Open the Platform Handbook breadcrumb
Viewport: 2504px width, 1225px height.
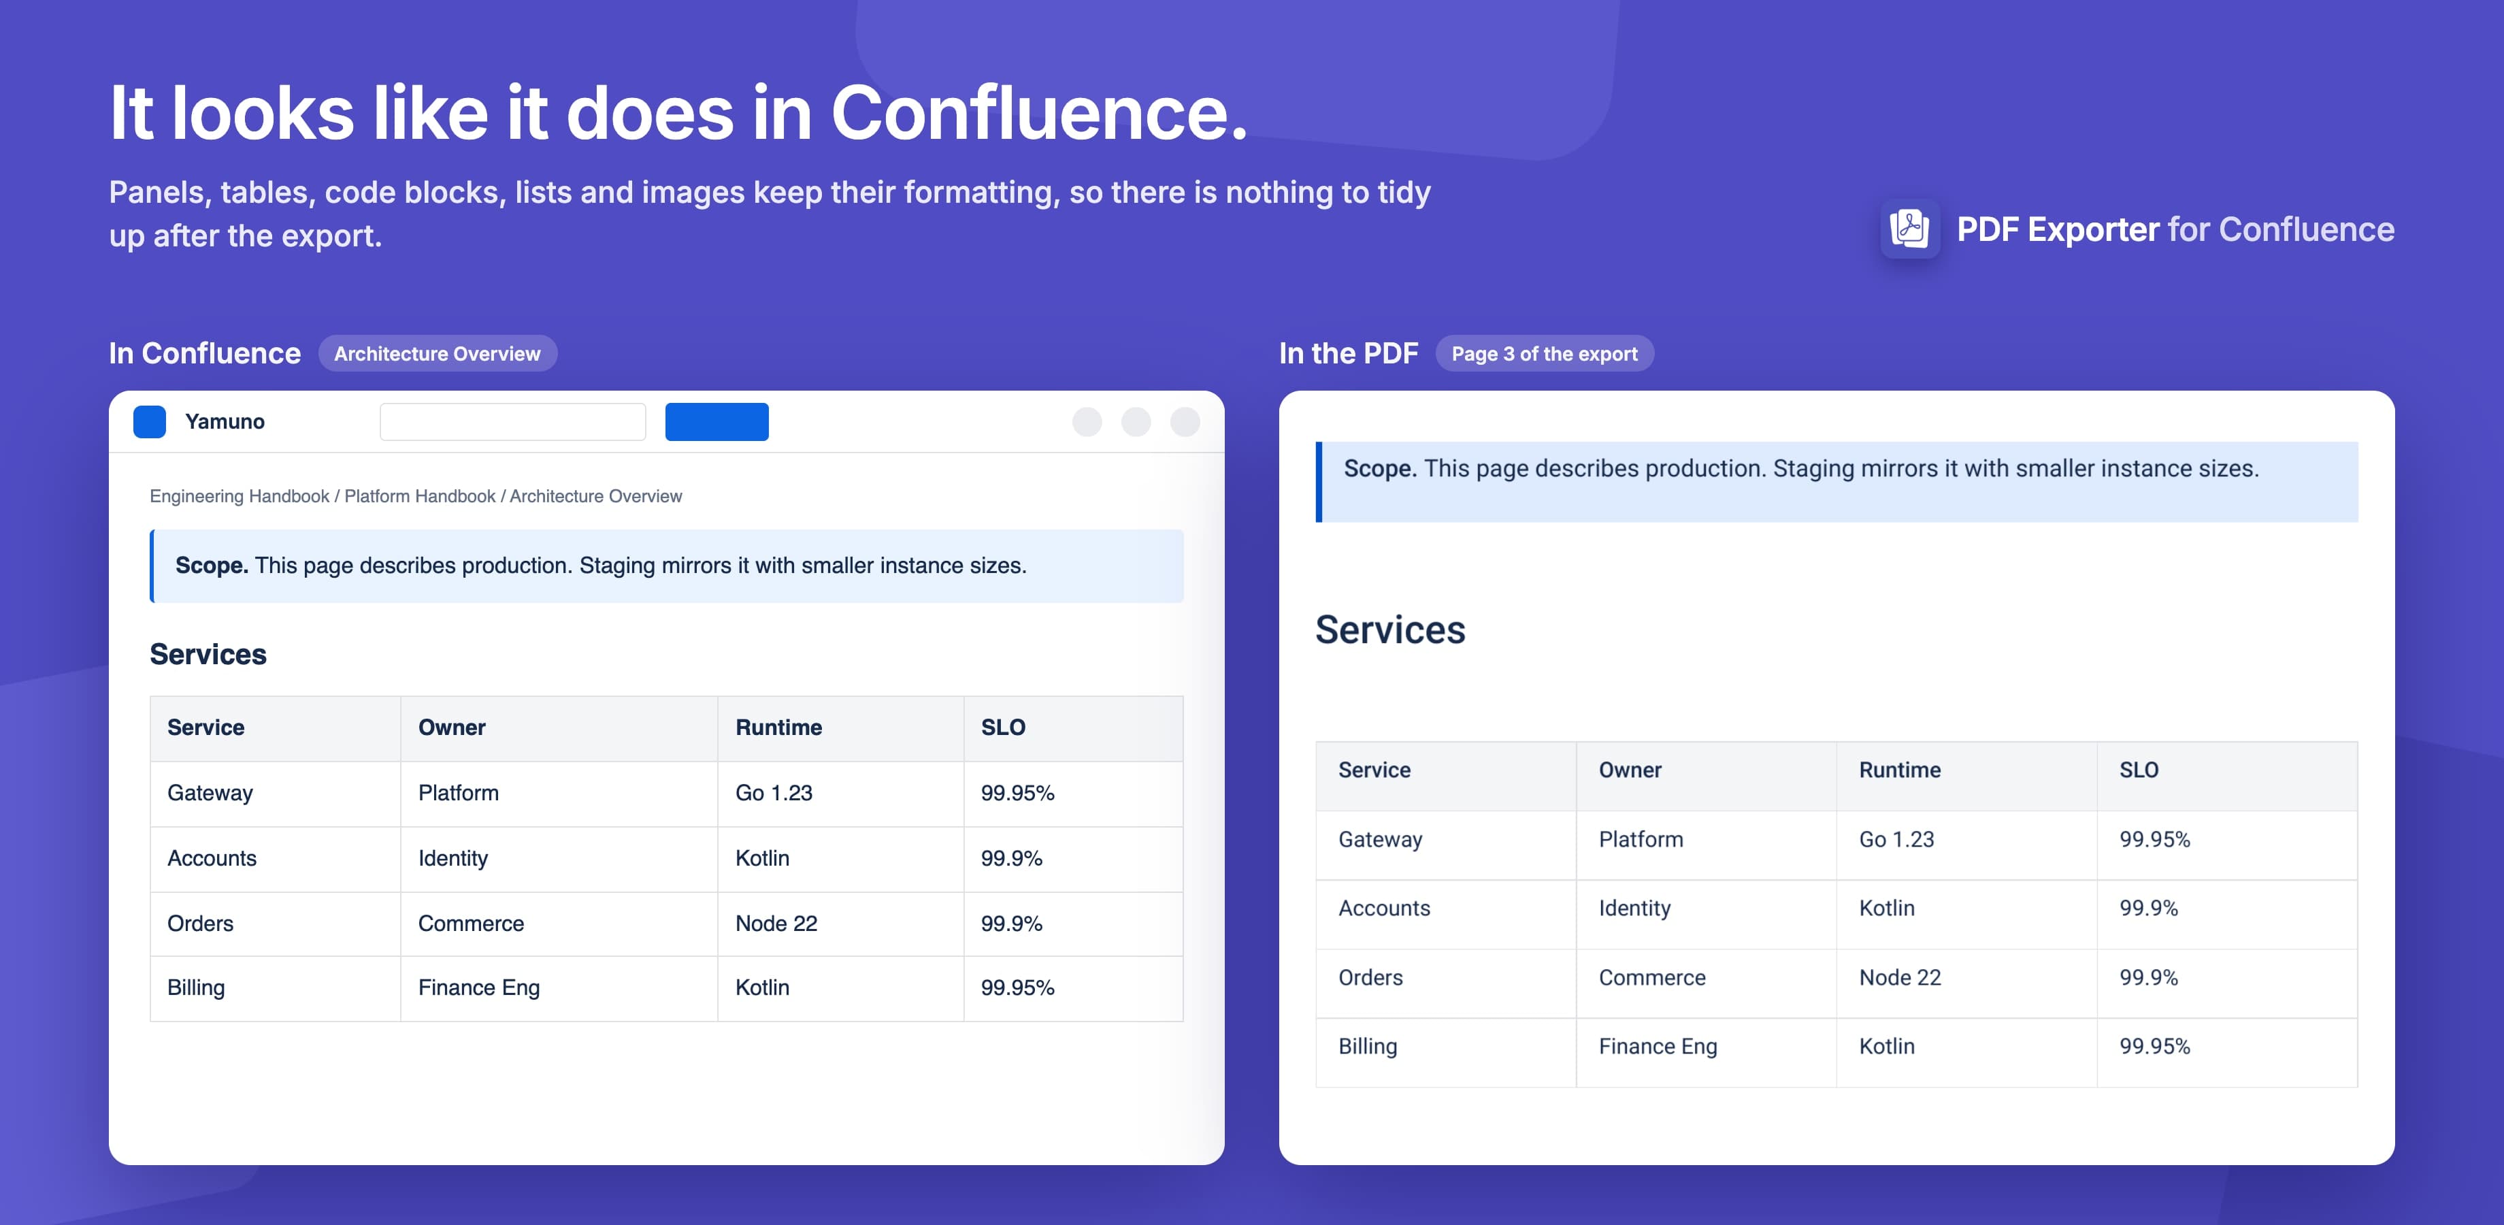coord(420,496)
